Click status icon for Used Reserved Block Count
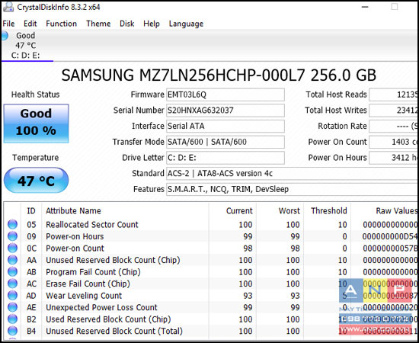The image size is (419, 343). [12, 319]
